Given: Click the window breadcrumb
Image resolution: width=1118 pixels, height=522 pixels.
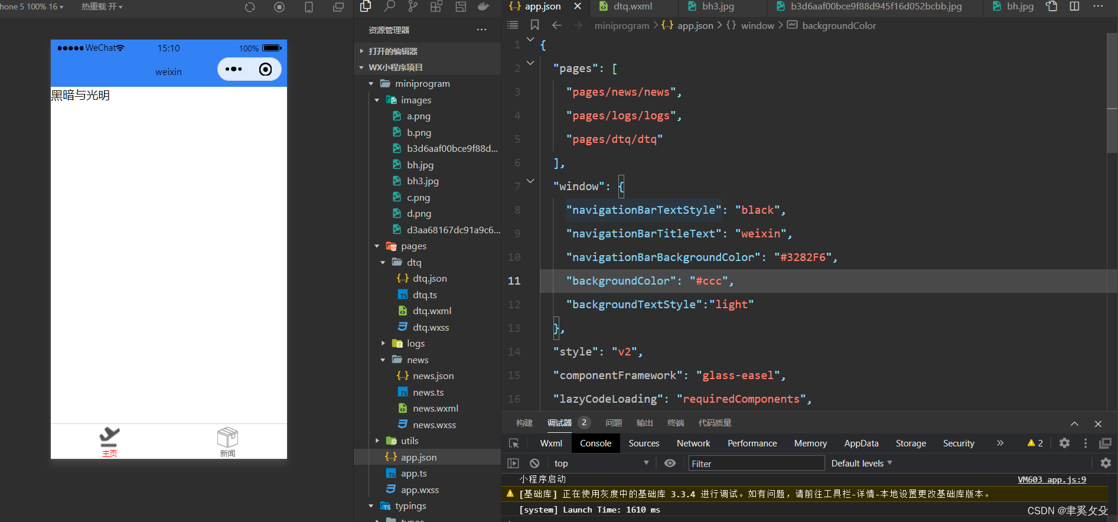Looking at the screenshot, I should point(757,25).
